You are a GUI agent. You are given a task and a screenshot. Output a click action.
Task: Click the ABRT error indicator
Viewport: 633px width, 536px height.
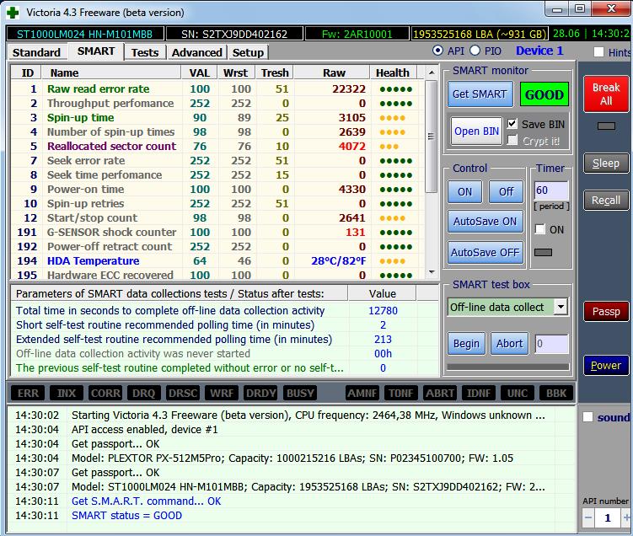[440, 393]
